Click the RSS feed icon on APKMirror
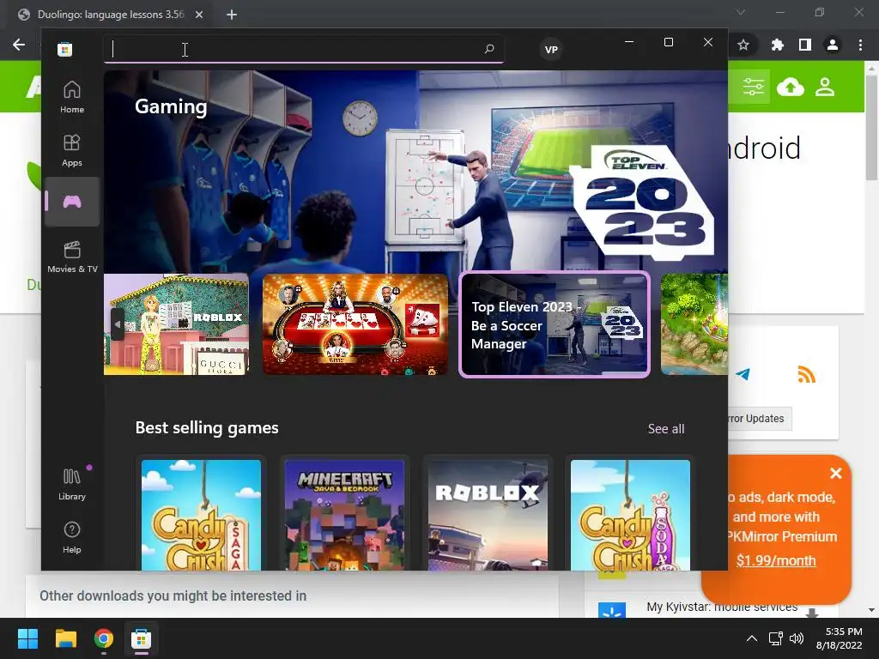The height and width of the screenshot is (659, 879). pos(806,374)
